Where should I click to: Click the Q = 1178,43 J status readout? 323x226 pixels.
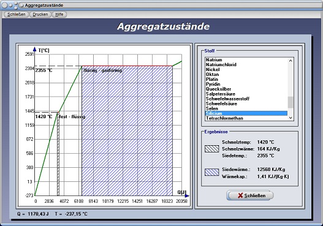click(x=33, y=214)
